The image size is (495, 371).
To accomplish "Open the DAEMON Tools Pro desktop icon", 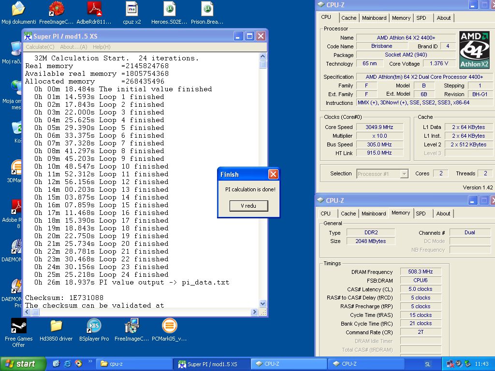I will [16, 286].
